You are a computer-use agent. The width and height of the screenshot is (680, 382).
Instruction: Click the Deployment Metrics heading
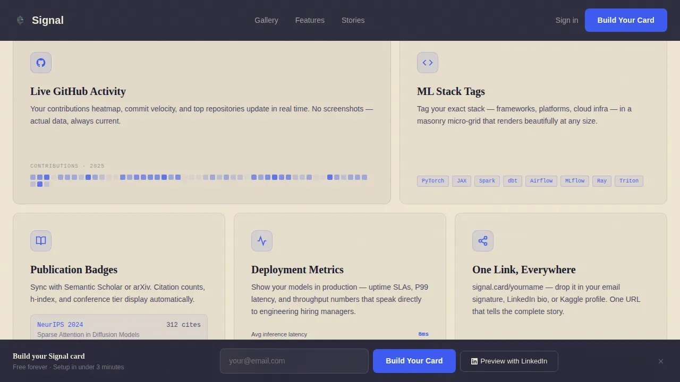click(x=297, y=270)
